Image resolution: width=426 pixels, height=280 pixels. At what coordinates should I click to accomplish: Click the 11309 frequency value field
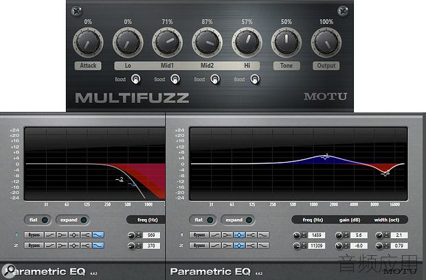(x=317, y=246)
